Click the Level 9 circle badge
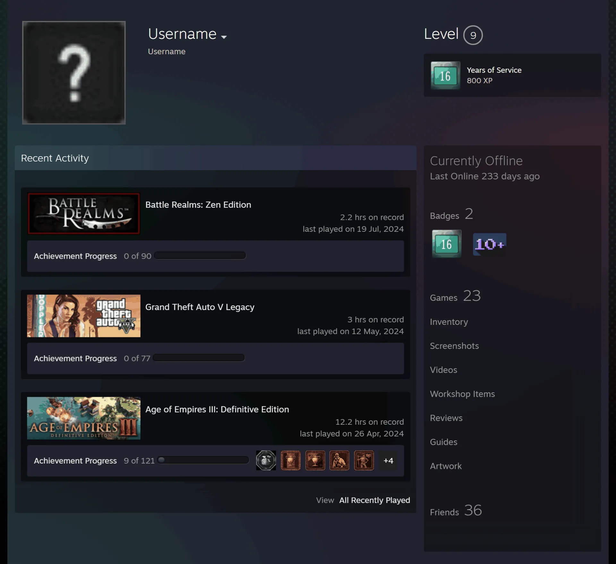 pyautogui.click(x=473, y=35)
